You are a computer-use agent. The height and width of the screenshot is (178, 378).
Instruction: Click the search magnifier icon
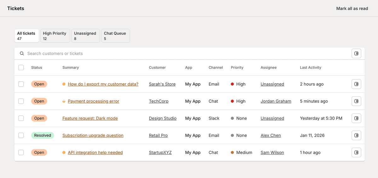click(x=22, y=54)
